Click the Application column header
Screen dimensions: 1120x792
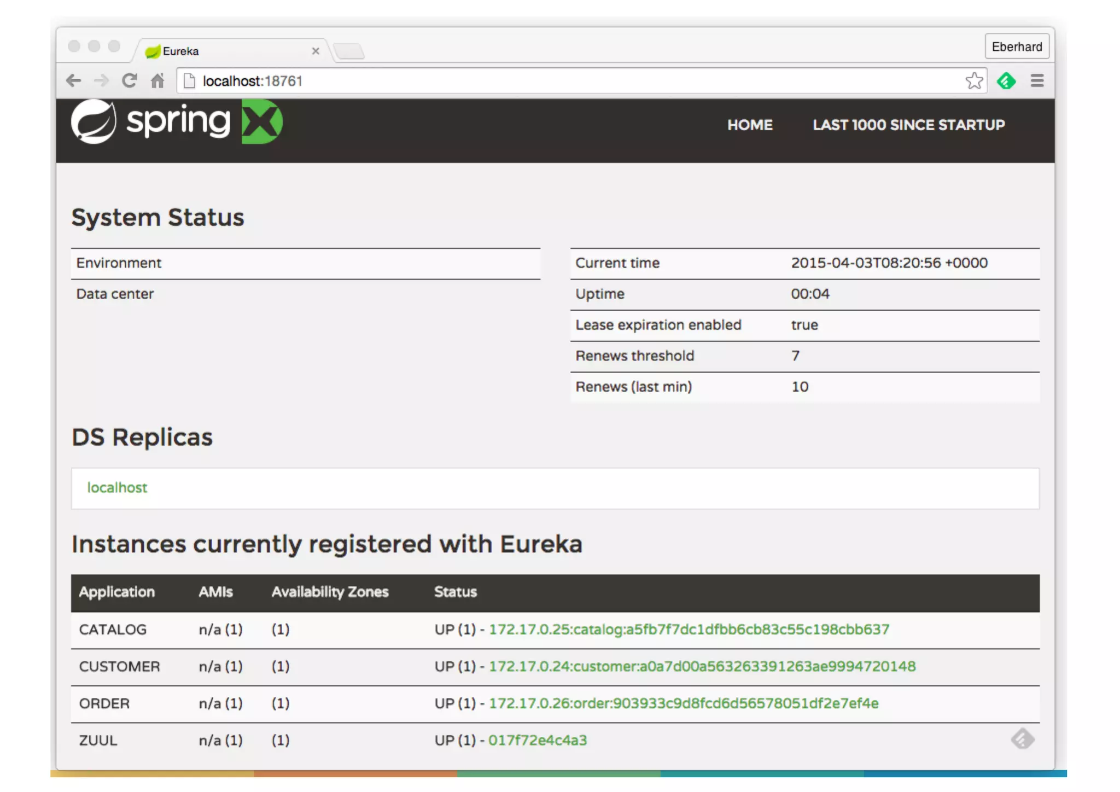point(117,592)
